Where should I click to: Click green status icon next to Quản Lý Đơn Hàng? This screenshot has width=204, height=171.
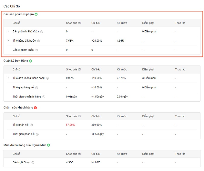pos(30,61)
